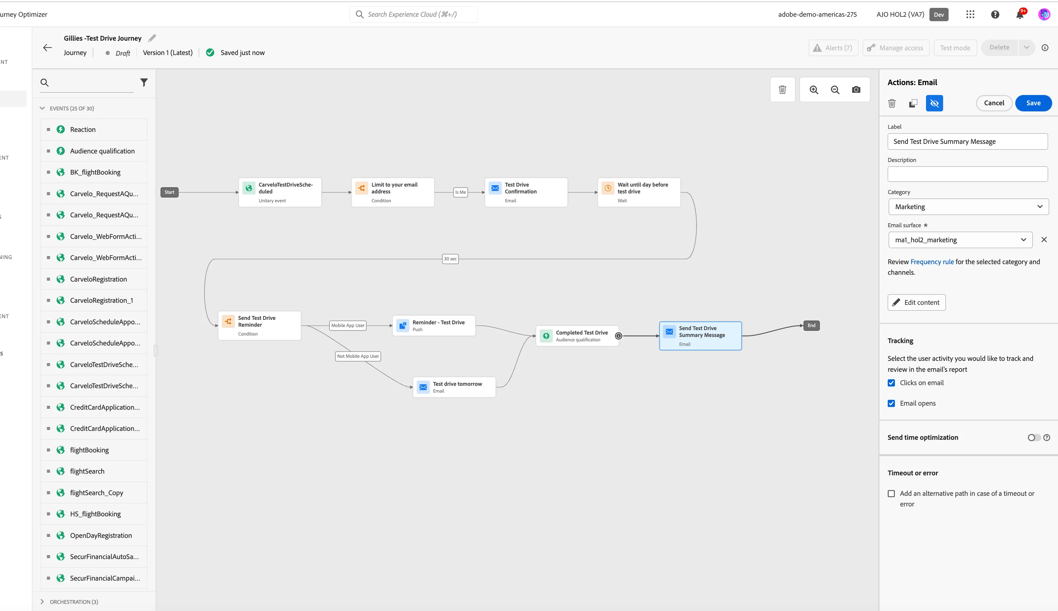This screenshot has width=1058, height=611.
Task: Open the user profile avatar
Action: 1044,14
